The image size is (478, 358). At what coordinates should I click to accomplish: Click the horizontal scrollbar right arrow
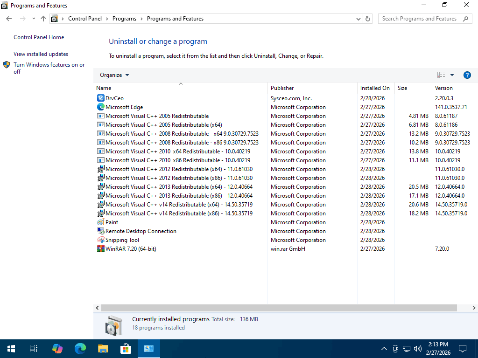tap(474, 308)
